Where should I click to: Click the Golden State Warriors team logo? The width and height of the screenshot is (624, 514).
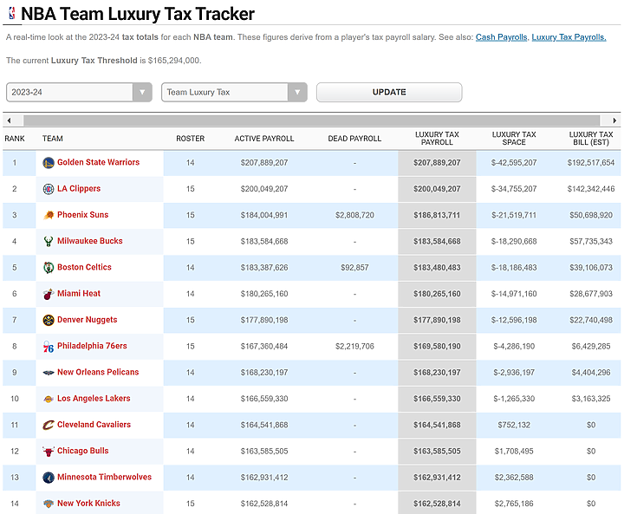pyautogui.click(x=49, y=162)
